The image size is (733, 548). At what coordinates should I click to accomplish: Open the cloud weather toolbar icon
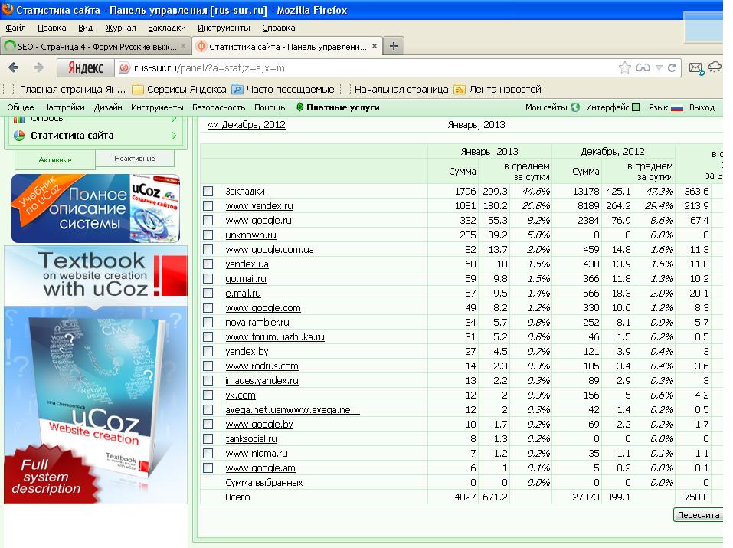click(x=715, y=67)
